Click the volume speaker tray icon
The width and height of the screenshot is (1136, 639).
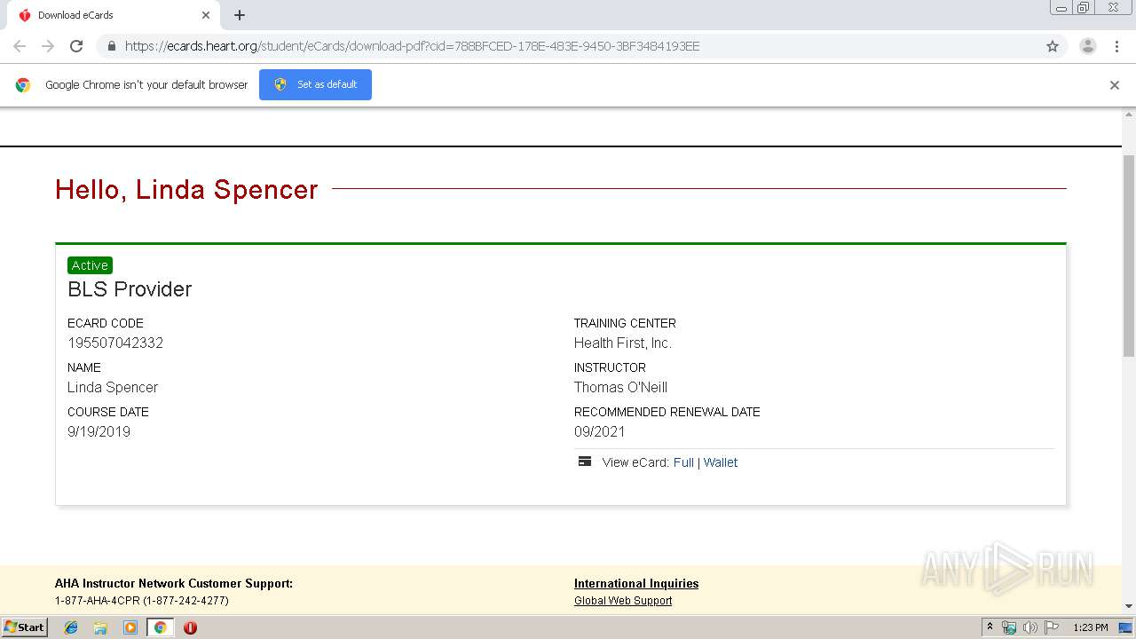pyautogui.click(x=1030, y=627)
